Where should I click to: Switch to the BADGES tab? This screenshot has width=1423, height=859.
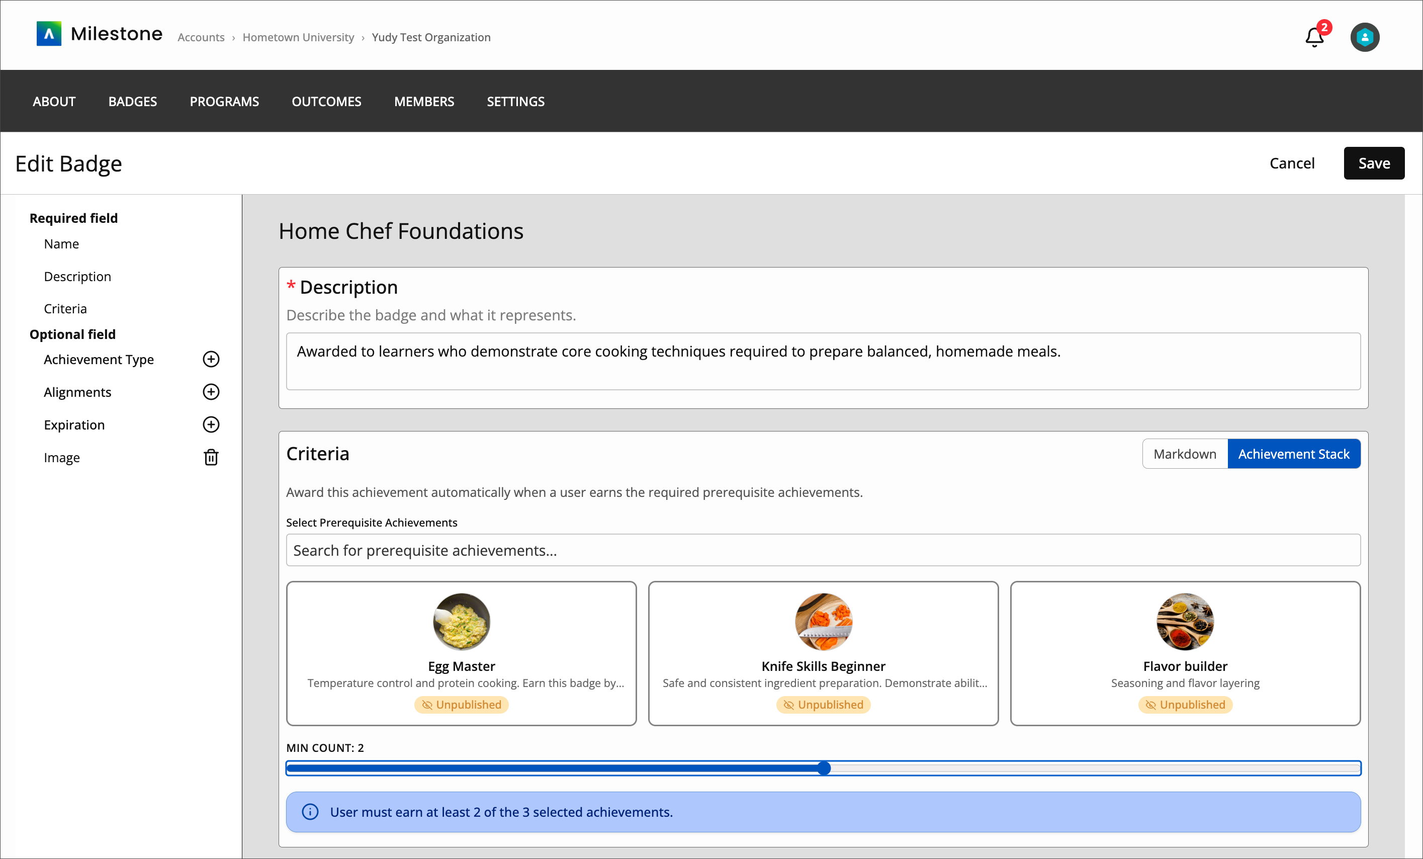click(x=132, y=101)
